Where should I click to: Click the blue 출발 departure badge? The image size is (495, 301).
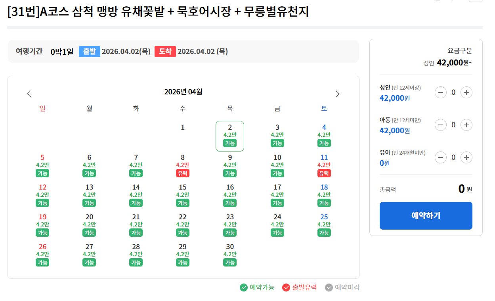pyautogui.click(x=90, y=51)
